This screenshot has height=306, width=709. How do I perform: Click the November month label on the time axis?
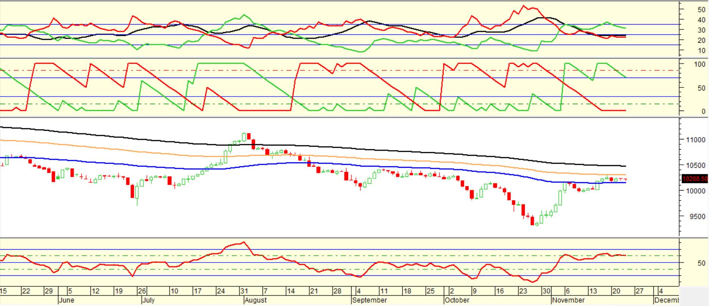pyautogui.click(x=569, y=300)
